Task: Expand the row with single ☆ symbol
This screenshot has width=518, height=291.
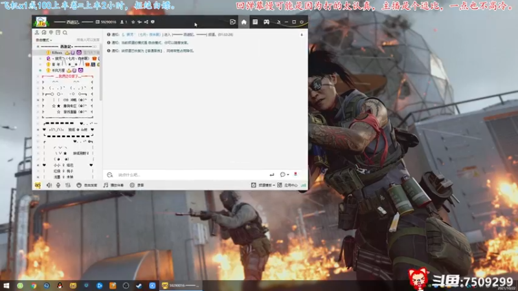Action: point(38,112)
